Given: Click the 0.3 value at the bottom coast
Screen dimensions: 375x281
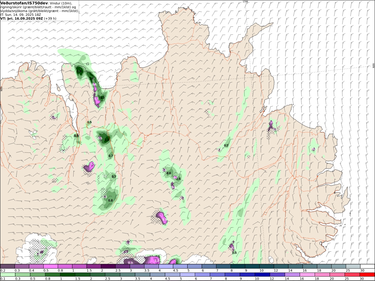Looking at the screenshot, I should coord(130,263).
